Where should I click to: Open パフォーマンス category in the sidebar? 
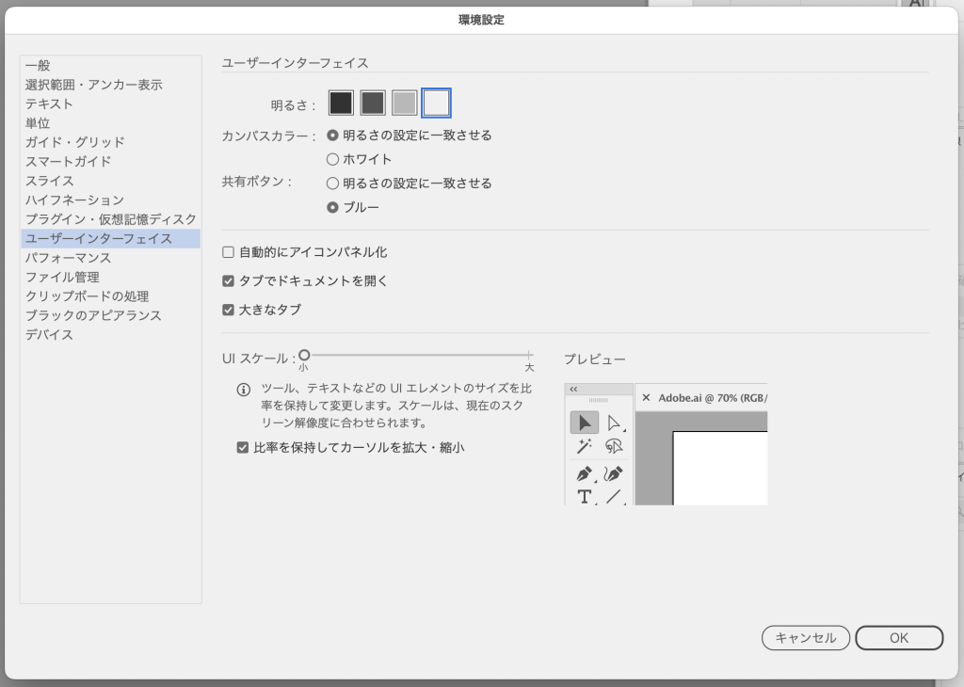[68, 258]
